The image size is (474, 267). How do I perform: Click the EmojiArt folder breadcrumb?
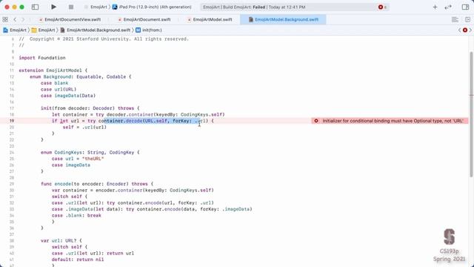coord(43,30)
